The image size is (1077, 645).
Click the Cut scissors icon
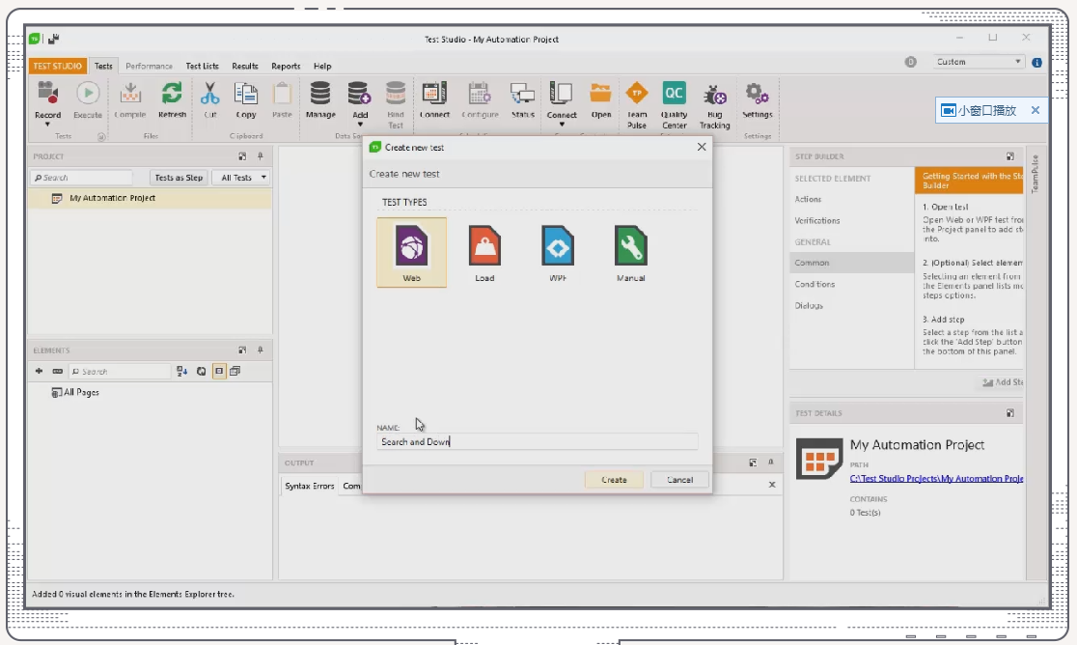pyautogui.click(x=210, y=94)
